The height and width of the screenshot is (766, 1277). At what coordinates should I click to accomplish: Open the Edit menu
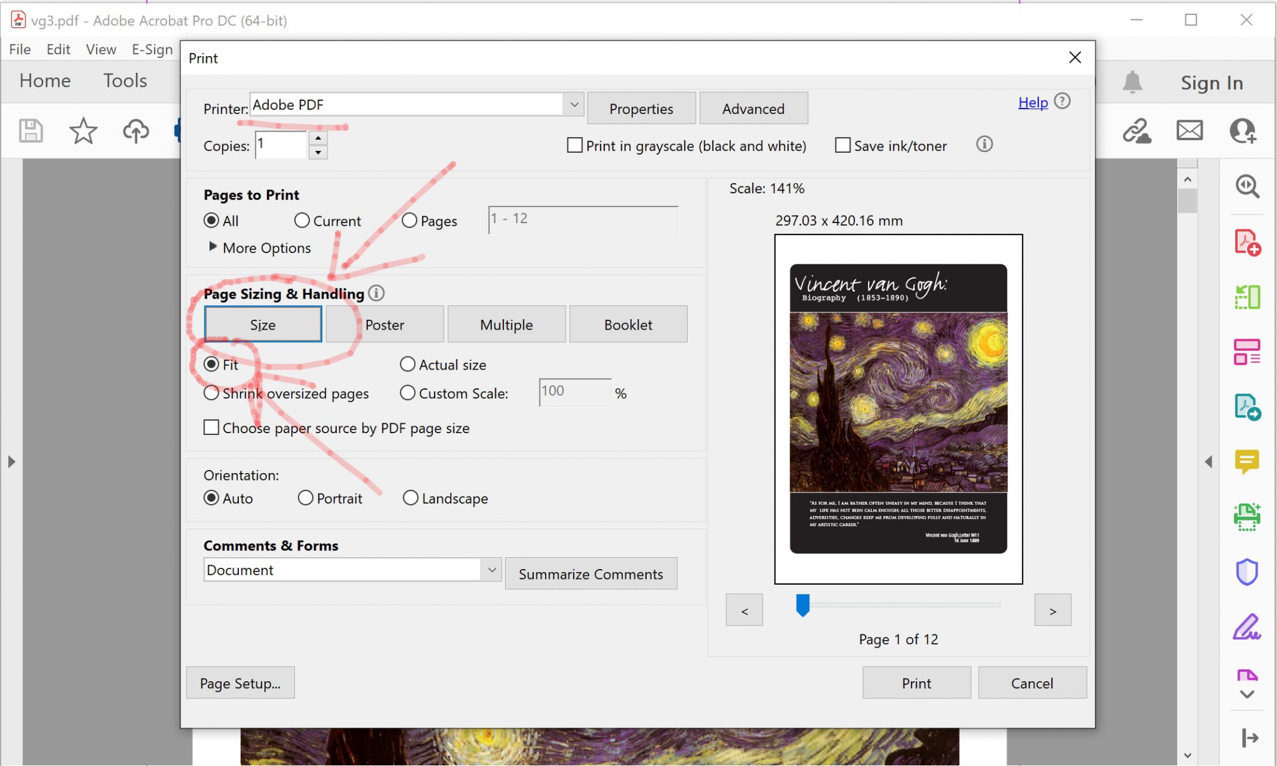click(x=58, y=49)
